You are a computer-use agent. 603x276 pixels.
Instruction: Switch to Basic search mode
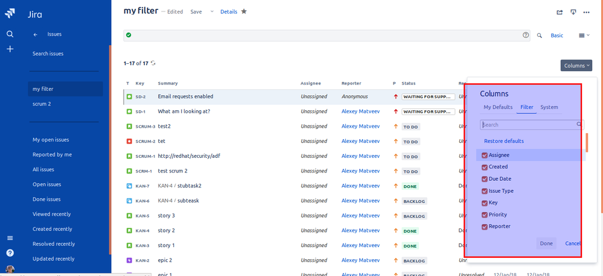(x=557, y=36)
